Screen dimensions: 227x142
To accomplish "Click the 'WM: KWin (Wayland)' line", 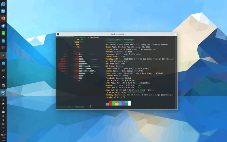I will click(x=115, y=64).
